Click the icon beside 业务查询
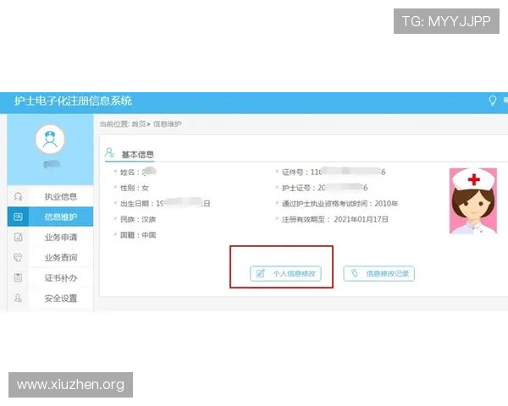 pos(18,257)
